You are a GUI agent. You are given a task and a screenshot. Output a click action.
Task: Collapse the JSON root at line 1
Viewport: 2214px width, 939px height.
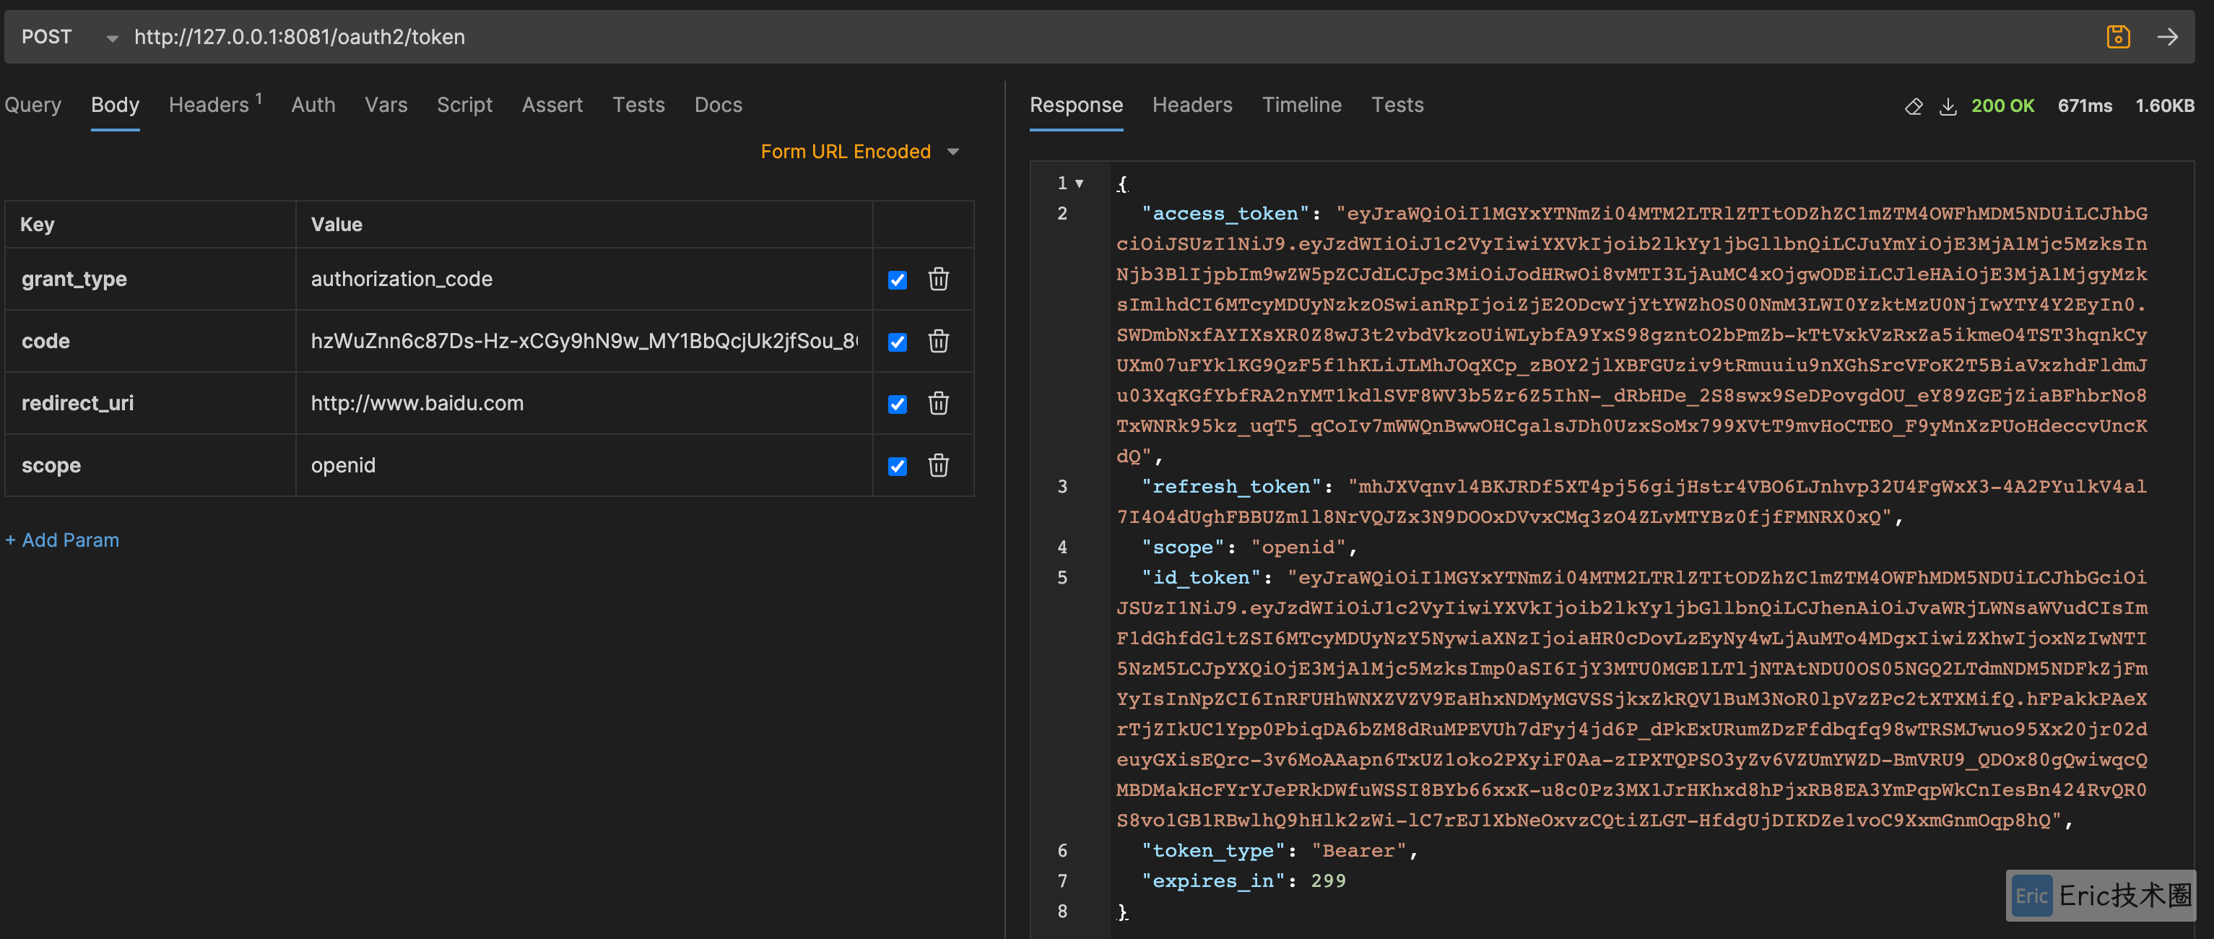pyautogui.click(x=1080, y=183)
